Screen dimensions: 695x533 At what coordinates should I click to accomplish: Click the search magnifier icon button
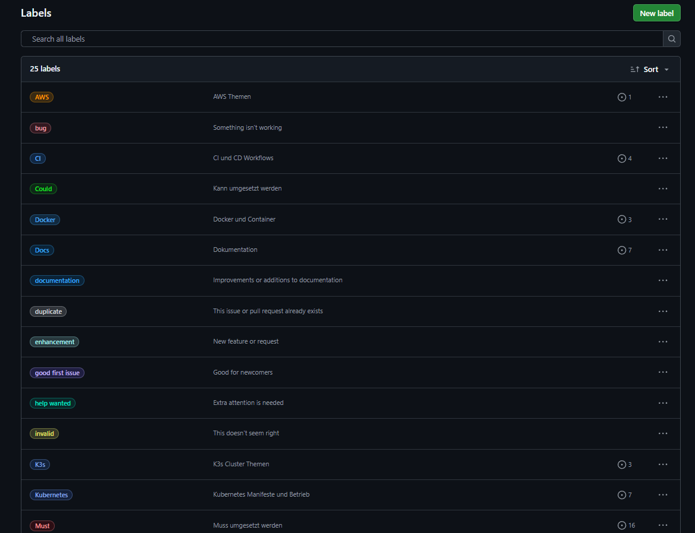click(x=672, y=39)
